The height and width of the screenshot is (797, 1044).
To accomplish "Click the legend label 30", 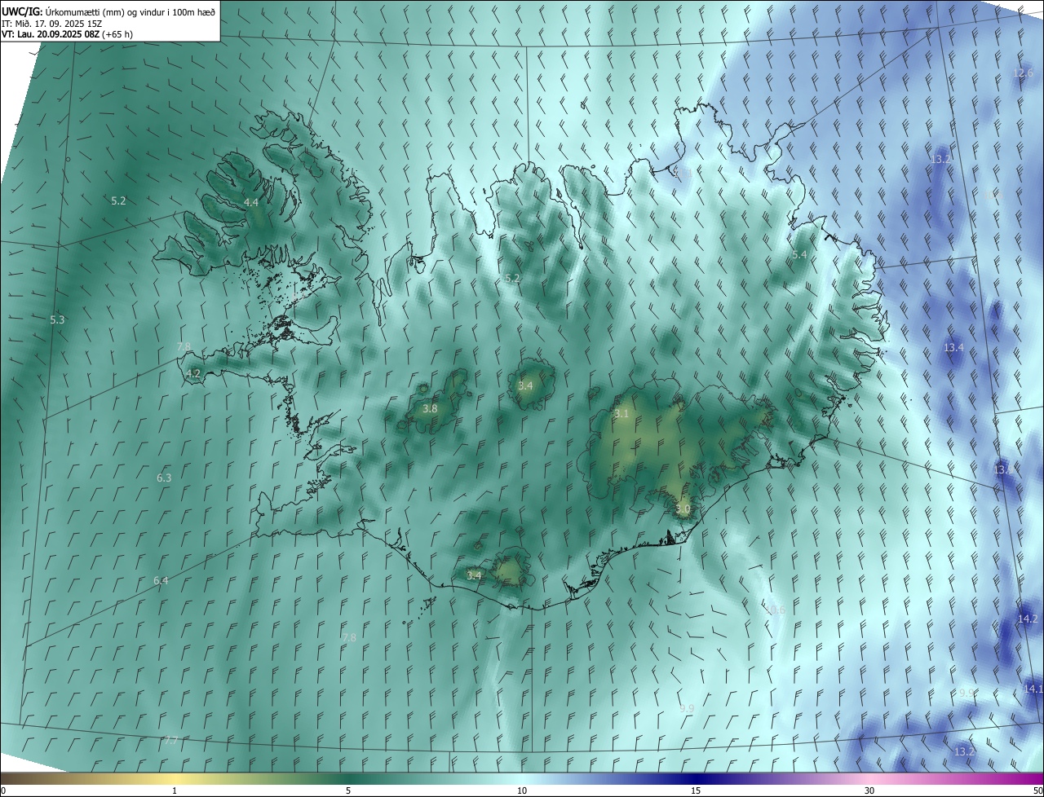I will [x=869, y=791].
